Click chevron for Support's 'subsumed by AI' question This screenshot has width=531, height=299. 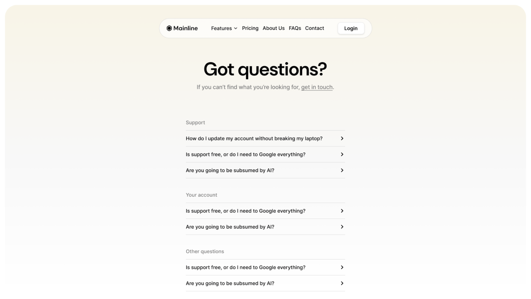342,170
